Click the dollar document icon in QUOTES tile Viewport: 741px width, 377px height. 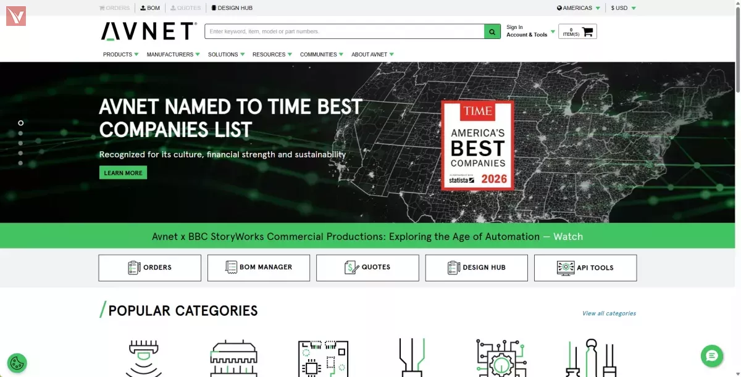coord(351,268)
